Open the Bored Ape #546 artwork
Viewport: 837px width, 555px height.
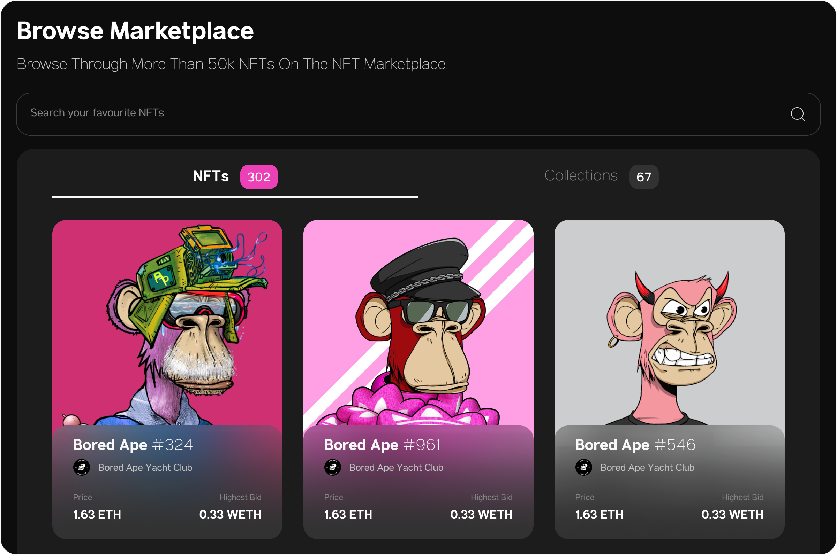[669, 322]
